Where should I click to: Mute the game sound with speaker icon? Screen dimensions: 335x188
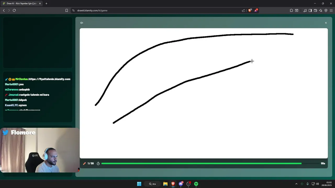[x=82, y=23]
